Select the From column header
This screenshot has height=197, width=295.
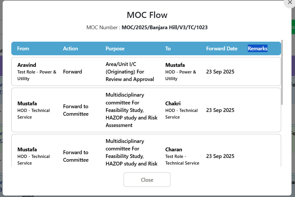click(x=23, y=49)
